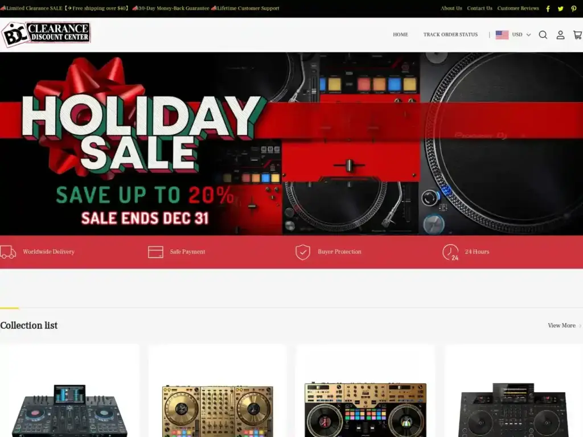This screenshot has height=437, width=583.
Task: Open the search magnifier icon
Action: click(x=543, y=35)
